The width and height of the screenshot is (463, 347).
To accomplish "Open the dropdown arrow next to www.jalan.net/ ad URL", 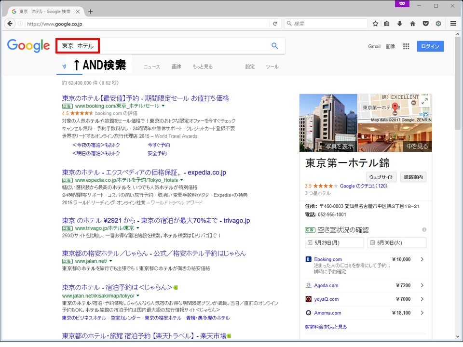I will (x=111, y=261).
